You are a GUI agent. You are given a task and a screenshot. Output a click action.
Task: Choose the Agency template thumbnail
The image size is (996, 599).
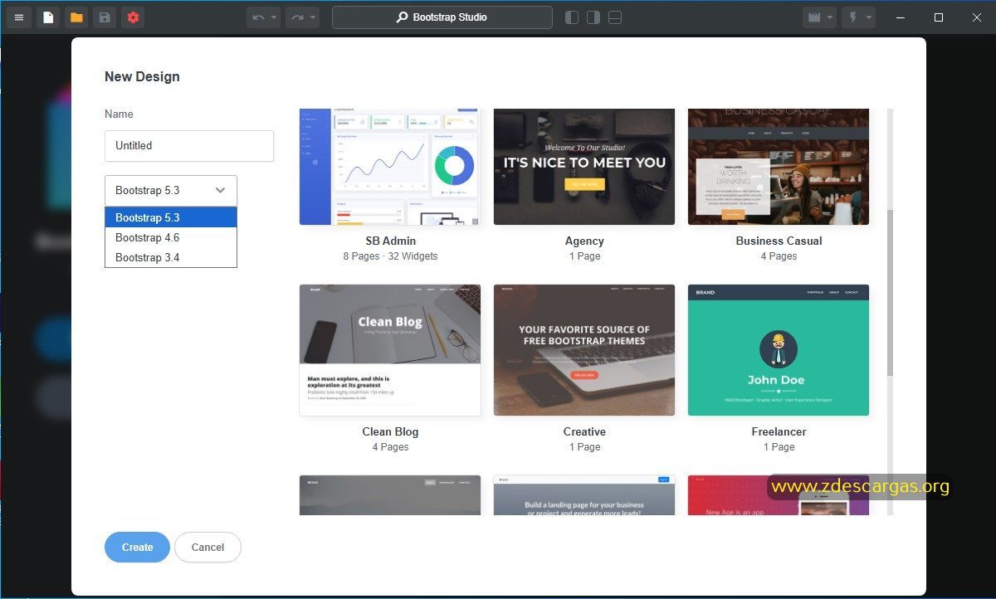pyautogui.click(x=584, y=167)
